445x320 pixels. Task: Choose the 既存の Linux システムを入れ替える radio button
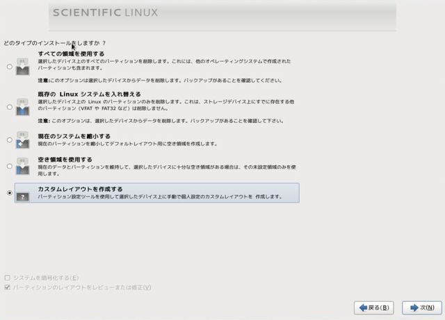pos(9,108)
